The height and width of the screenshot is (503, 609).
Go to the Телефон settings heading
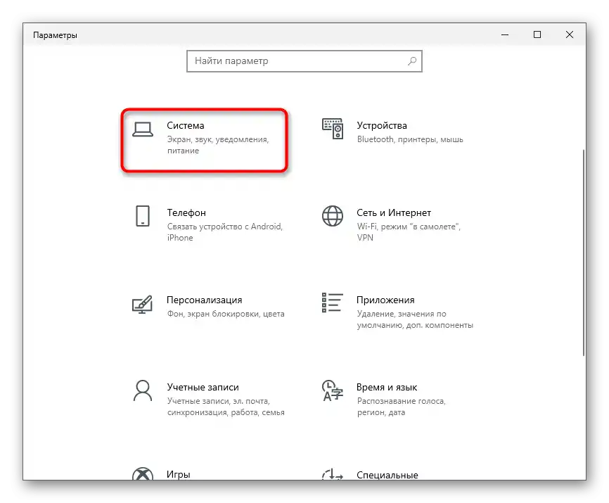click(x=186, y=213)
